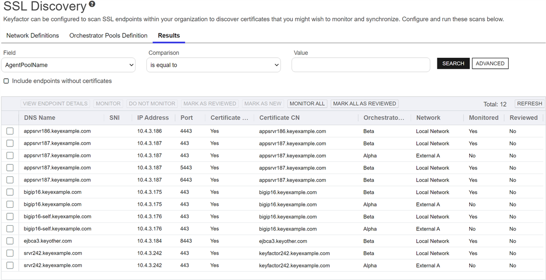The height and width of the screenshot is (280, 546).
Task: Enable Include endpoints without certificates
Action: (6, 81)
